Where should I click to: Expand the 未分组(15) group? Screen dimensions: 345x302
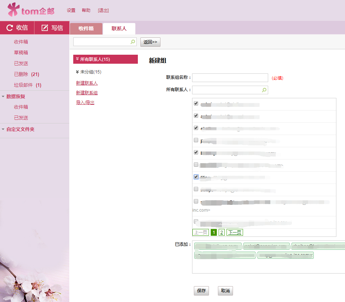(78, 72)
